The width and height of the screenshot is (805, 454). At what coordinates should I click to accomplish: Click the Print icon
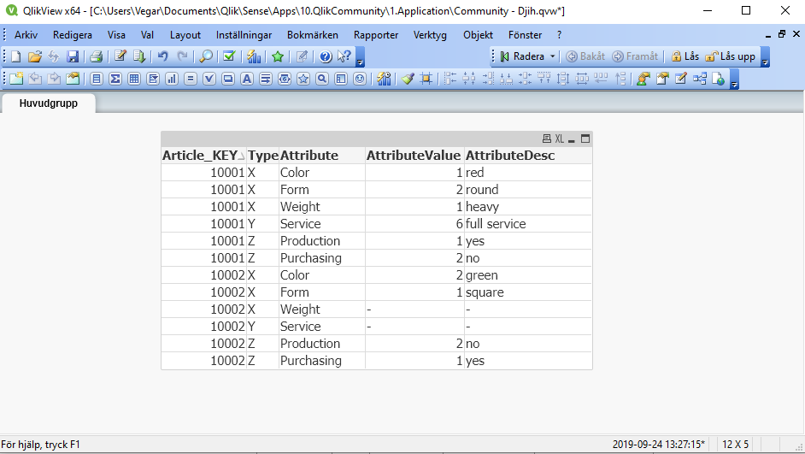tap(96, 56)
